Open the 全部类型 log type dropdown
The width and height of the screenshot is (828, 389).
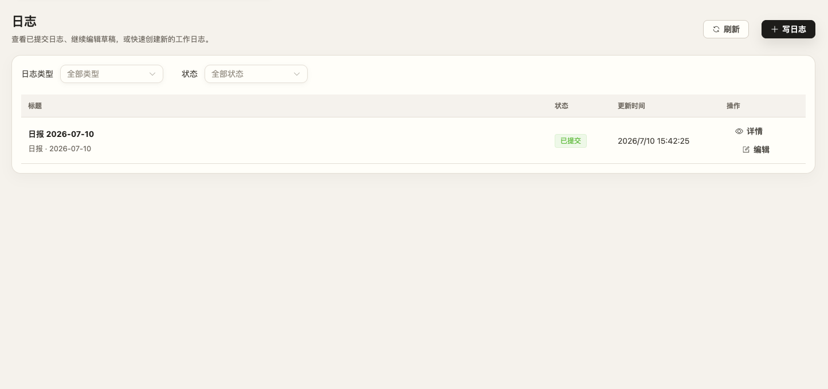[112, 74]
